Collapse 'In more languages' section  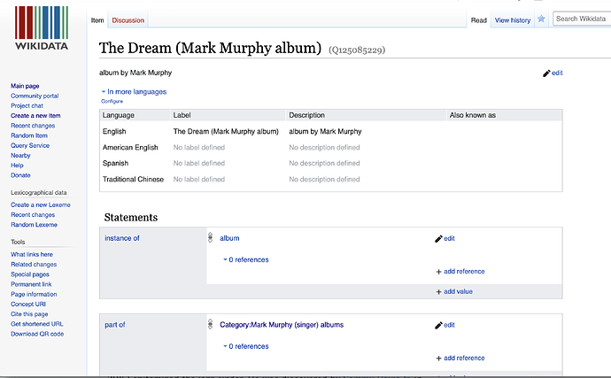(134, 92)
